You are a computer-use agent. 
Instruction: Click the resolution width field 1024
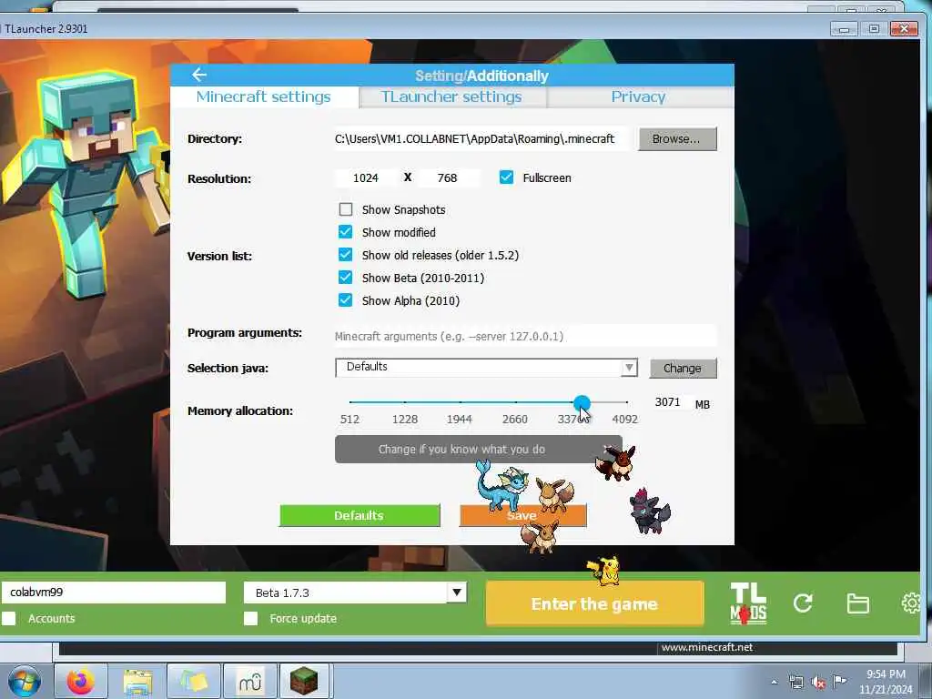pyautogui.click(x=366, y=177)
